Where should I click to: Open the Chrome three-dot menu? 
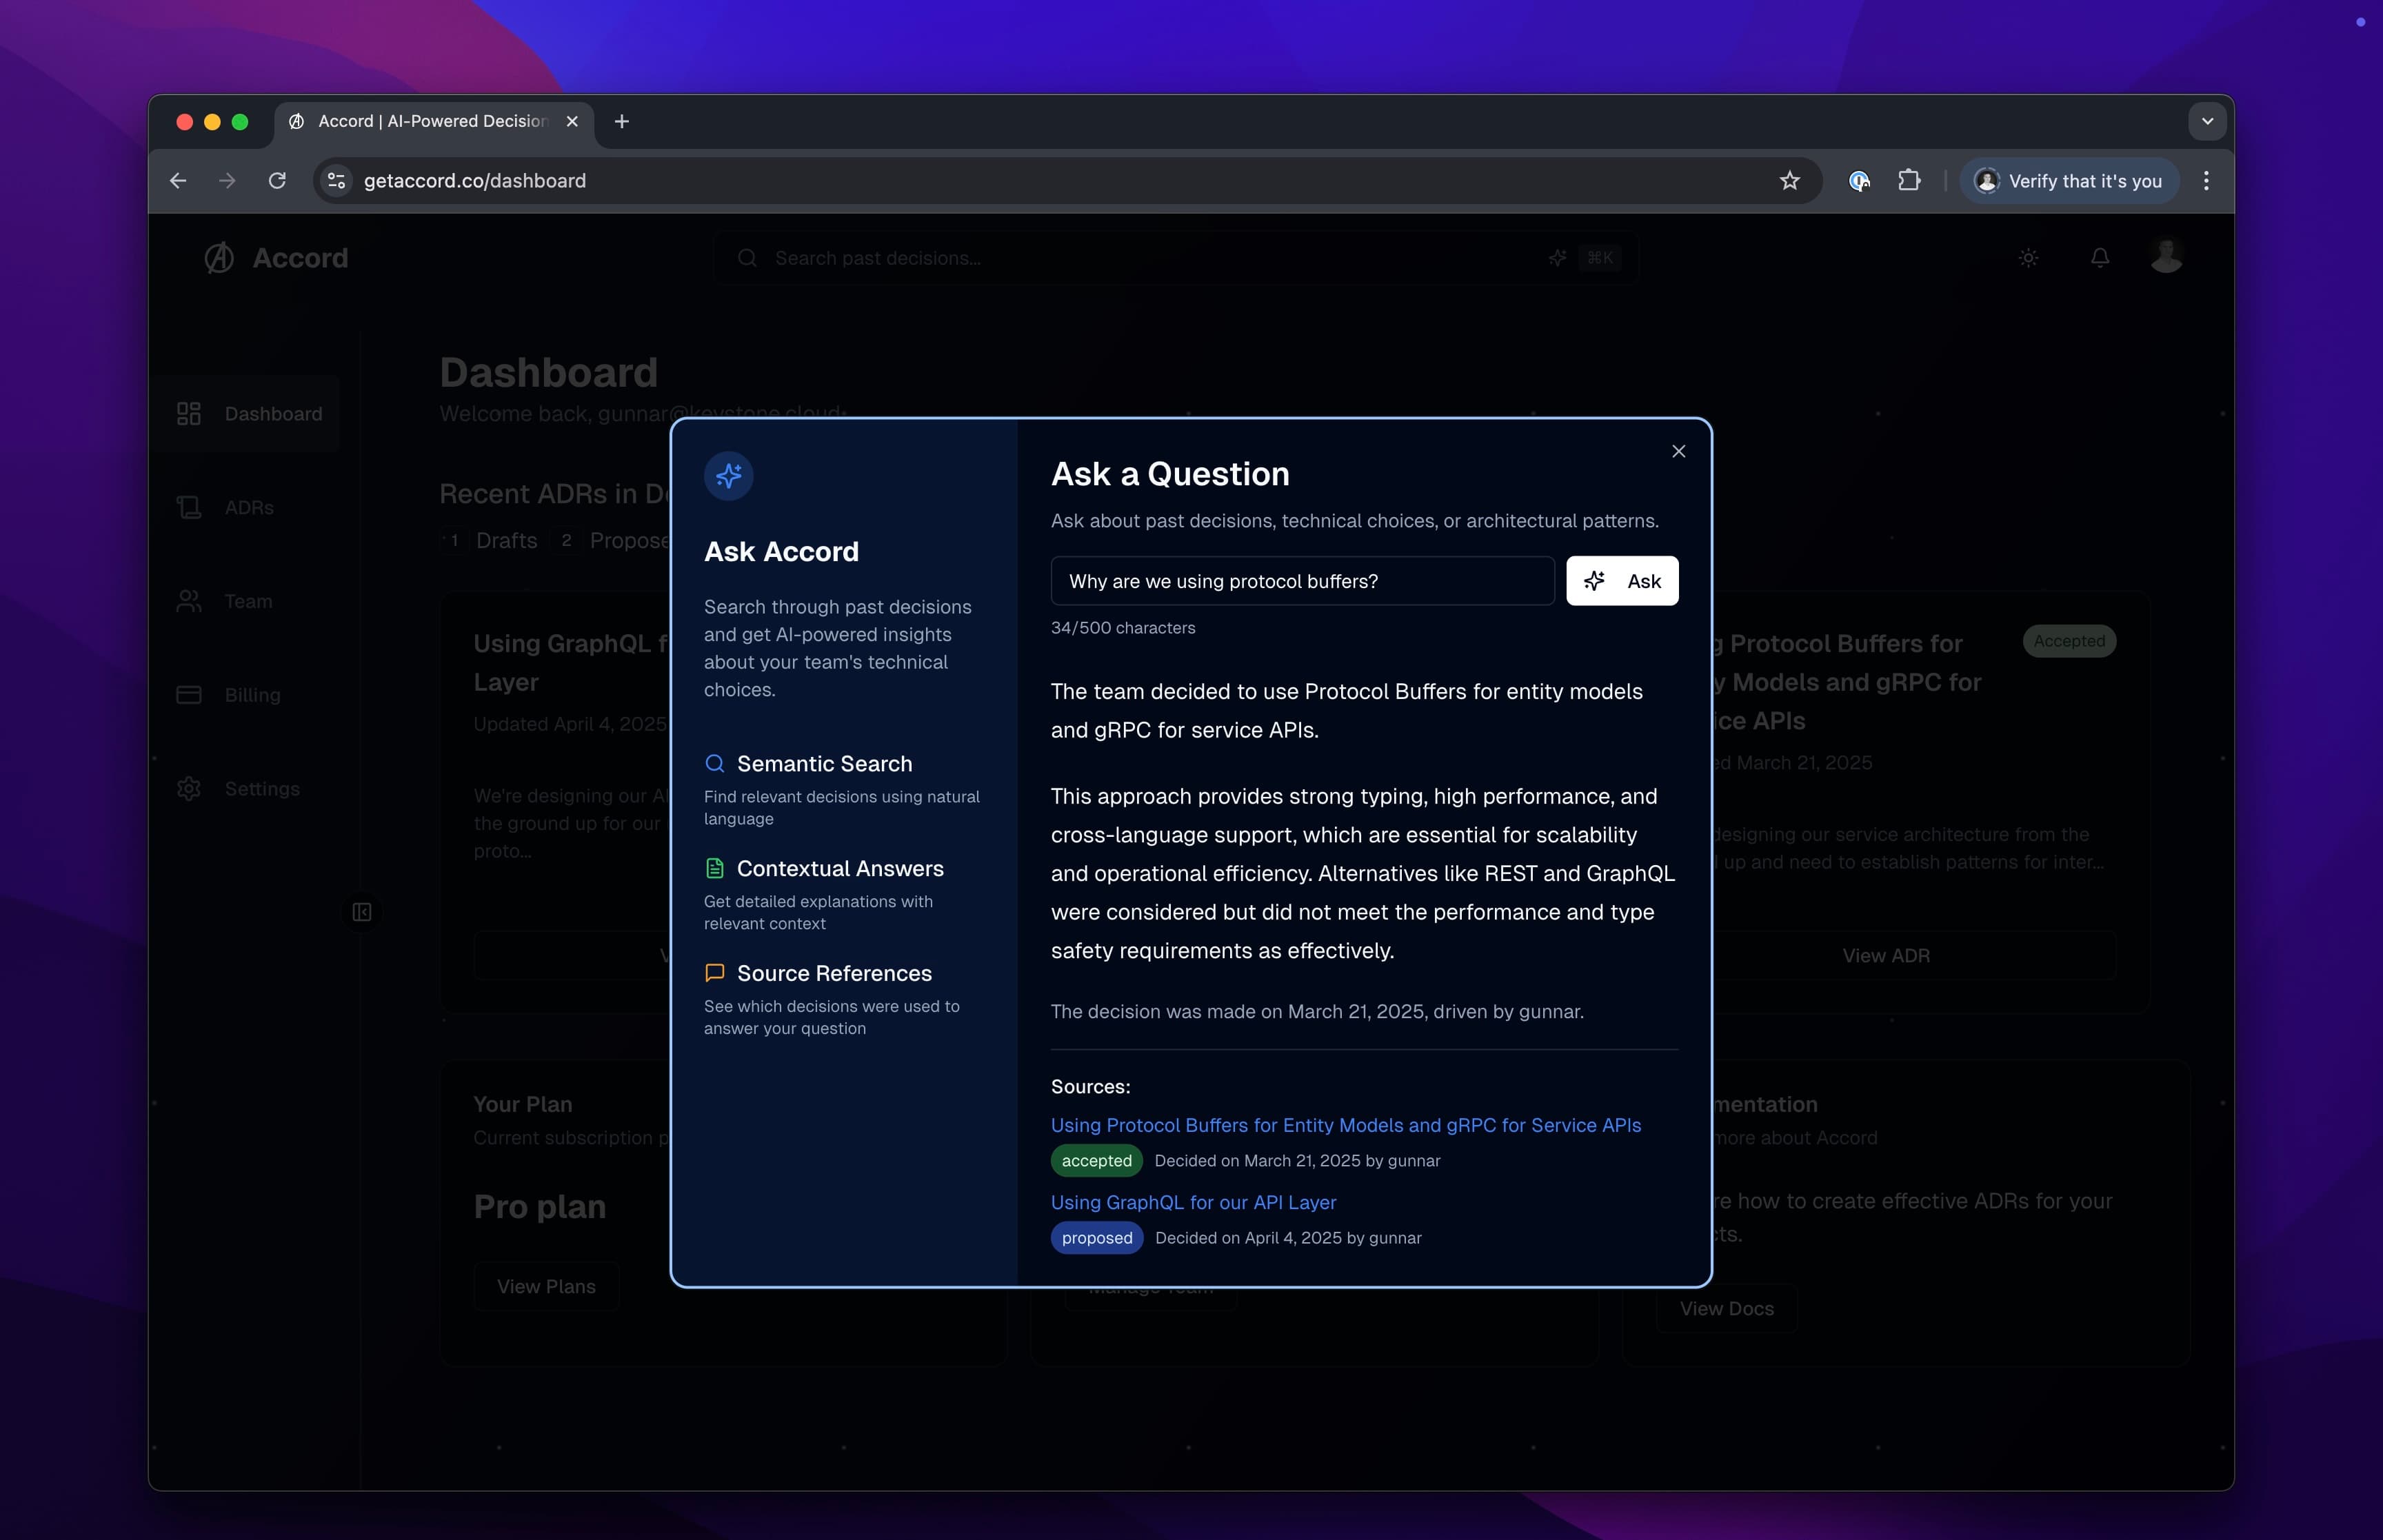2206,181
